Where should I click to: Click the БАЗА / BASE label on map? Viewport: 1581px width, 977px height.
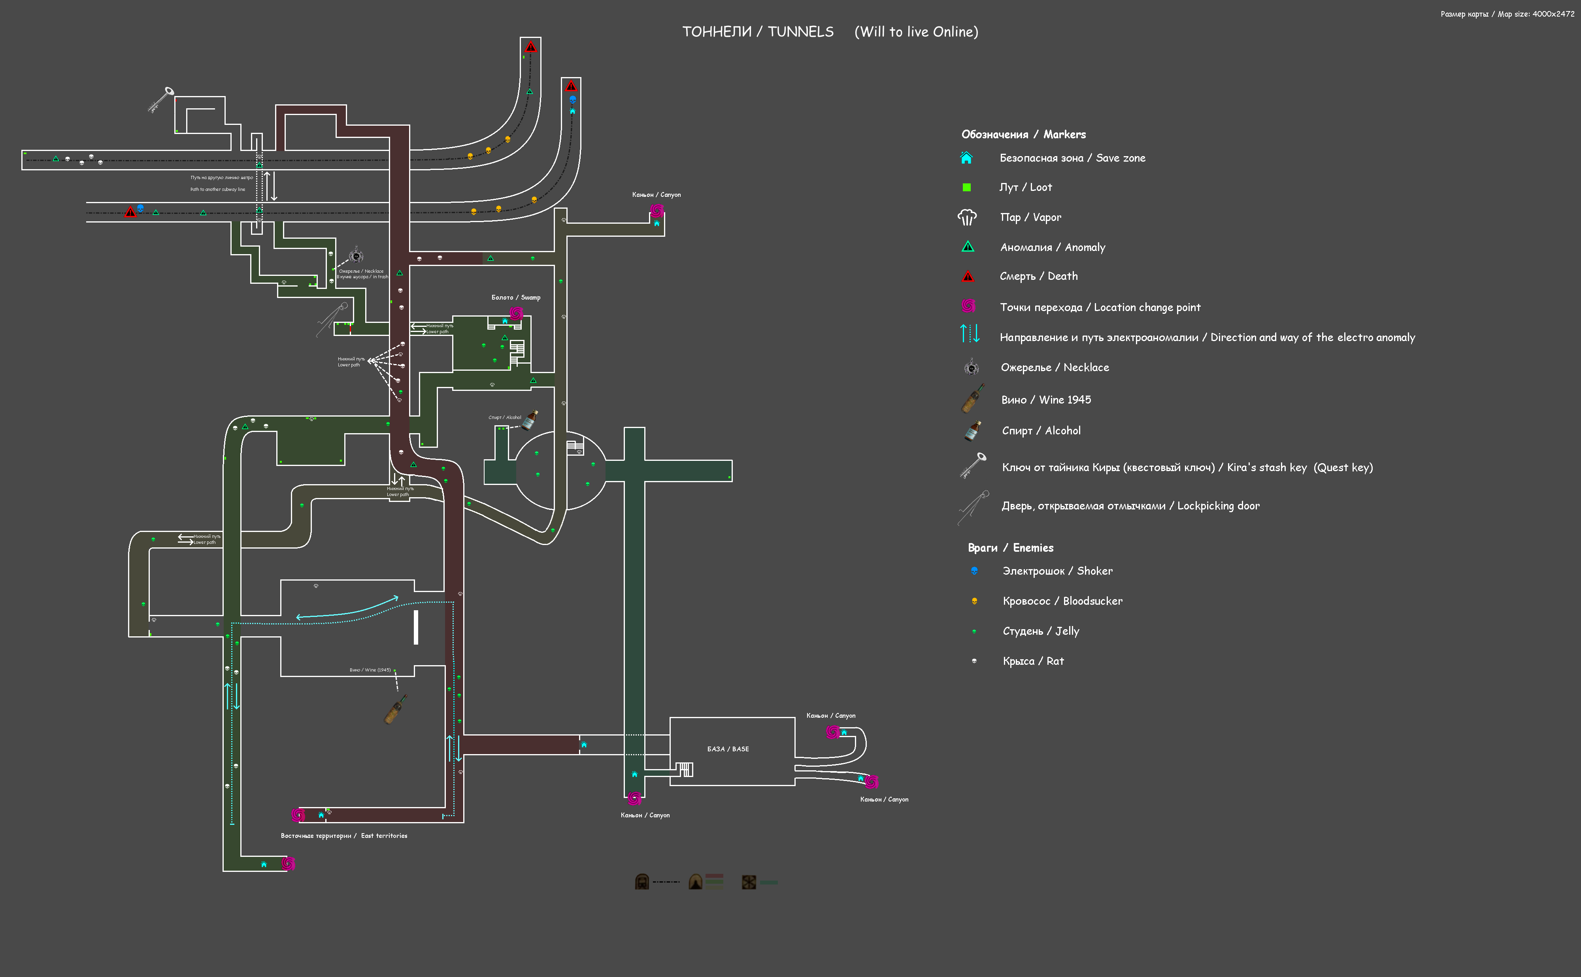pos(728,749)
